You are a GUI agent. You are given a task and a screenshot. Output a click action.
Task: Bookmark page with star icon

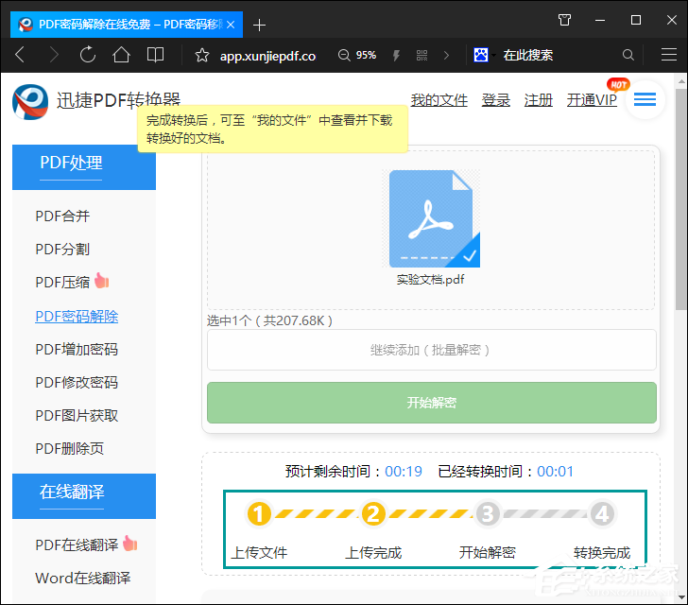click(x=201, y=56)
